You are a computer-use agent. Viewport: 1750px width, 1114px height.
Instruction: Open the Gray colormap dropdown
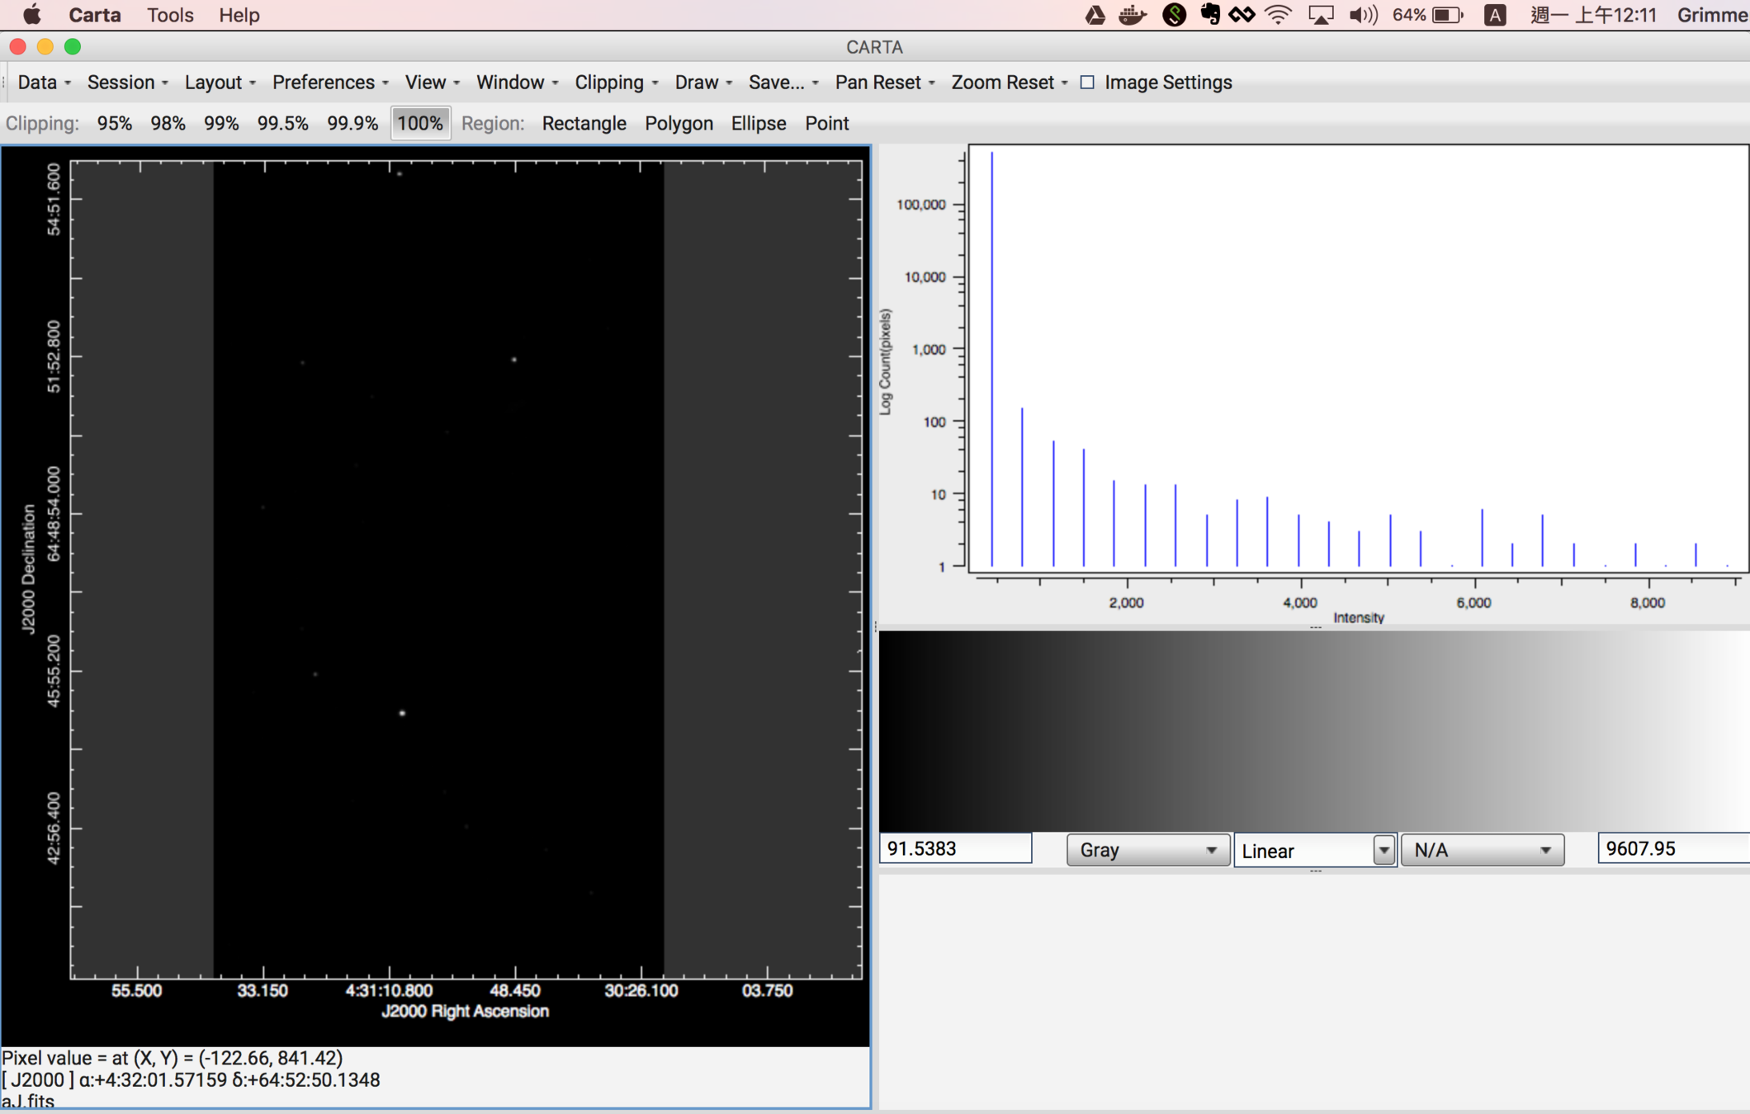pos(1147,850)
